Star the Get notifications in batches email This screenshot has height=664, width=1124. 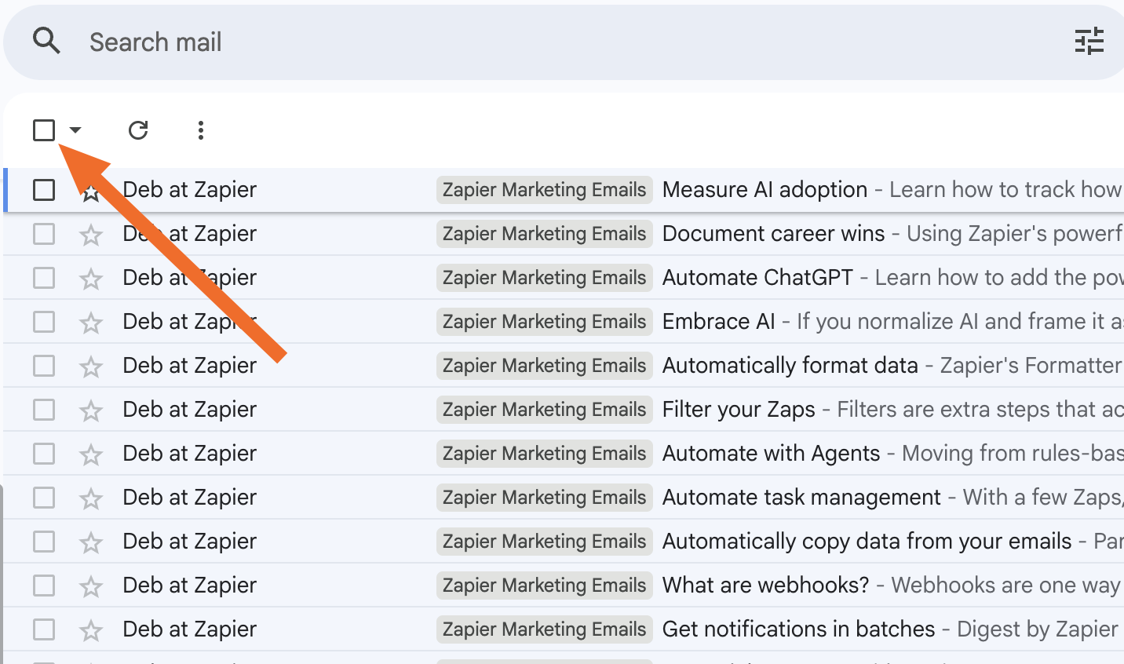point(91,630)
